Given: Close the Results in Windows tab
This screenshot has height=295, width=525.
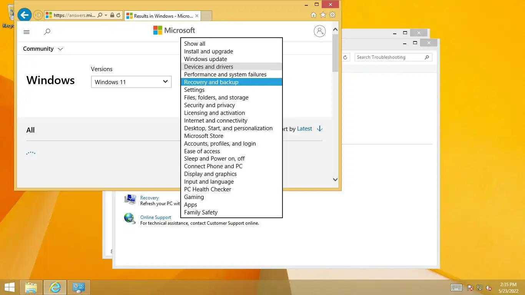Looking at the screenshot, I should click(x=197, y=16).
